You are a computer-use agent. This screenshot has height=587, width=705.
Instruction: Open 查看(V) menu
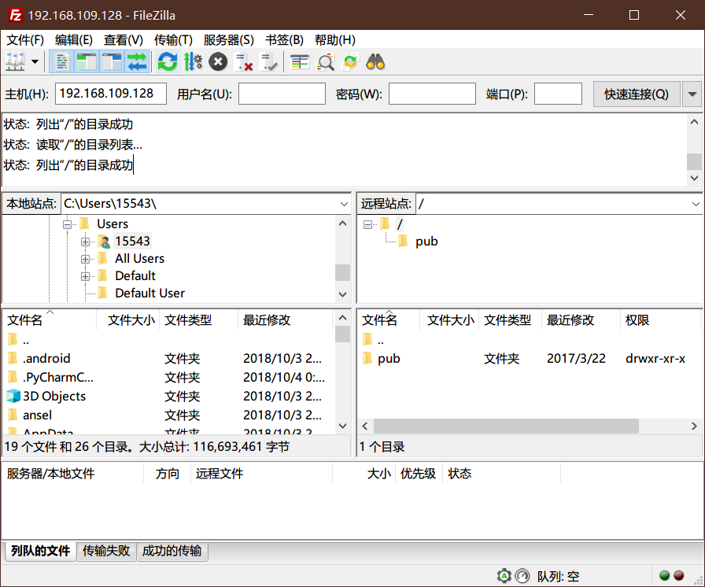point(124,40)
